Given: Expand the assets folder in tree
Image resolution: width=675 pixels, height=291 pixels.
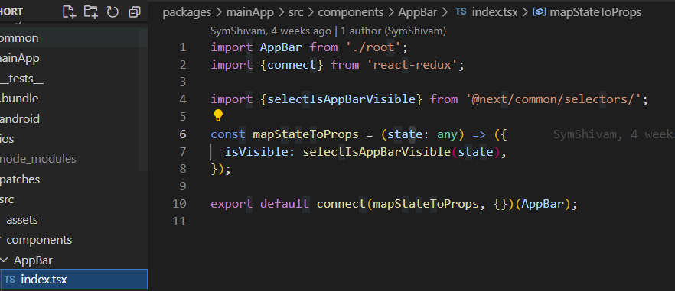Looking at the screenshot, I should point(22,220).
